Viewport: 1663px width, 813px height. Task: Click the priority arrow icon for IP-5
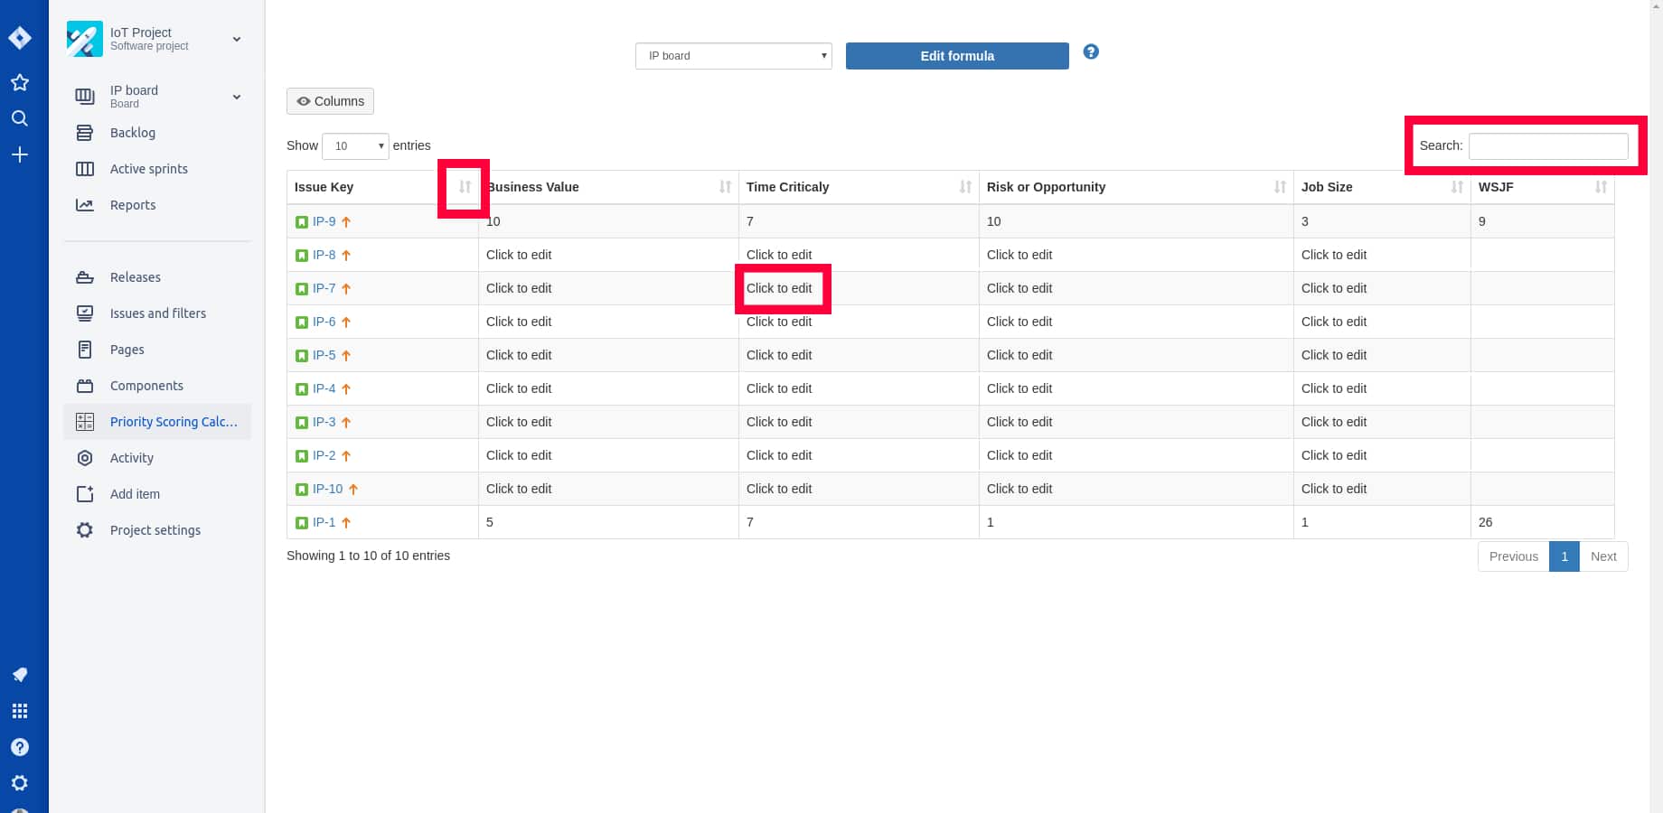click(x=346, y=356)
